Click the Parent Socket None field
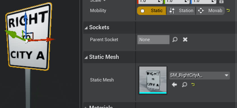 pyautogui.click(x=153, y=39)
